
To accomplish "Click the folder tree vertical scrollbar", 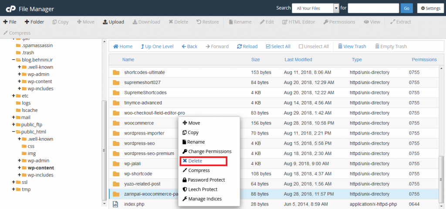I will [104, 151].
